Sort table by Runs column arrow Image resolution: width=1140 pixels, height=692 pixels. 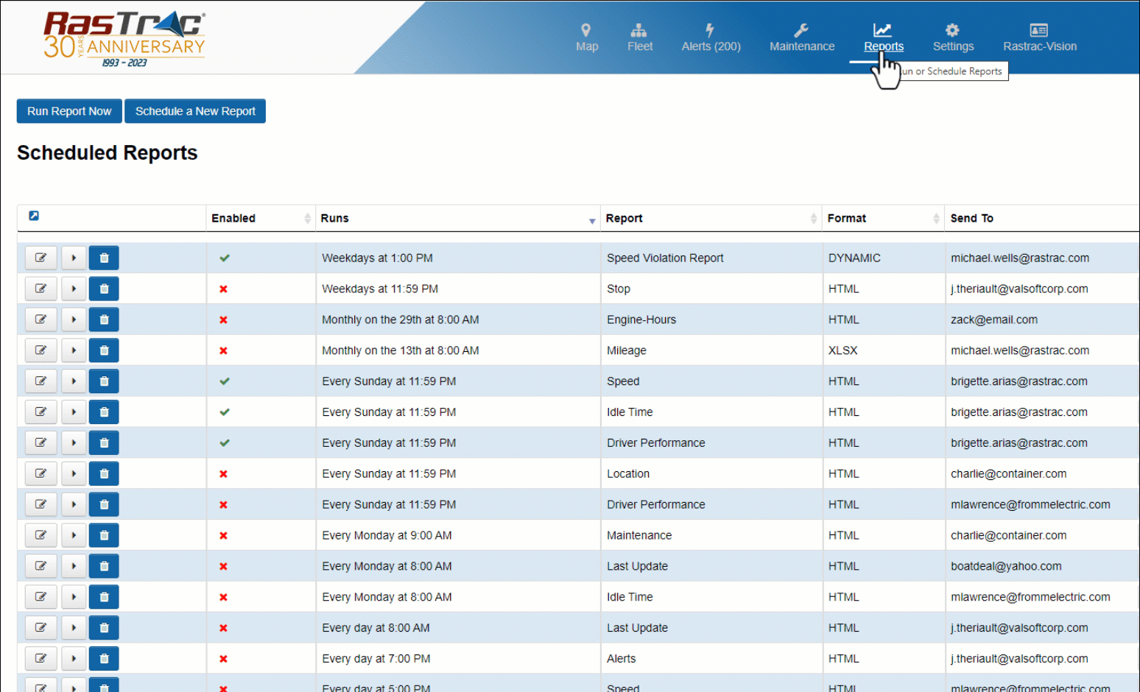pyautogui.click(x=591, y=221)
